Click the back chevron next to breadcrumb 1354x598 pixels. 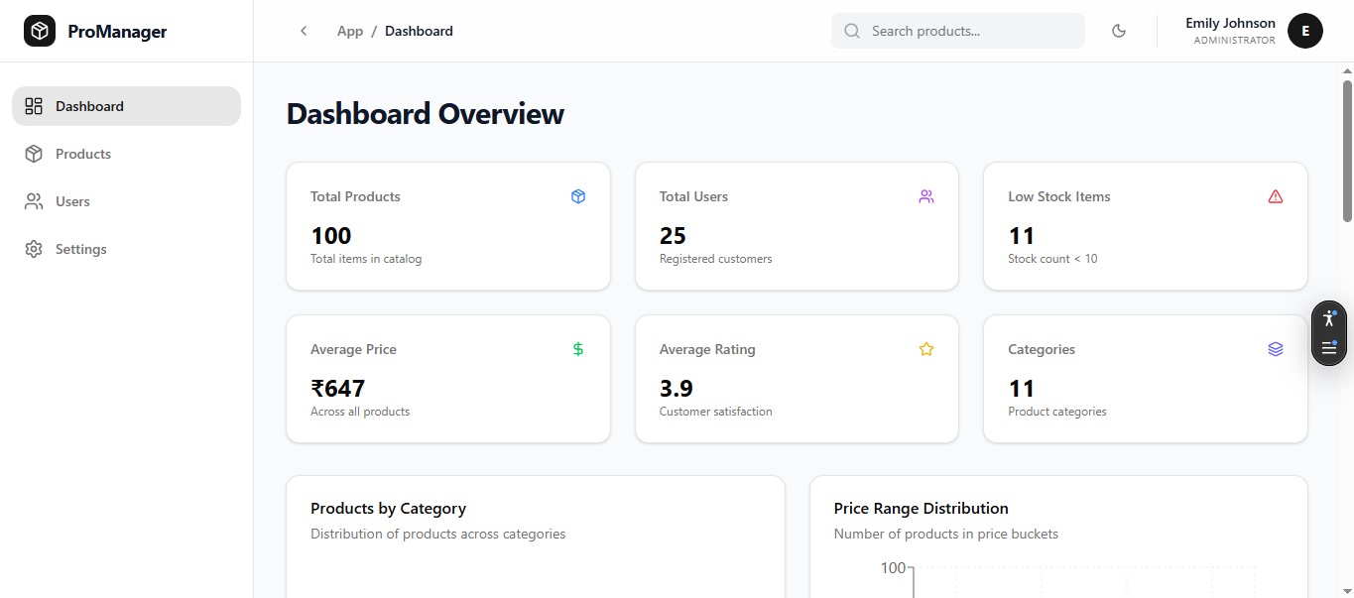[x=304, y=31]
